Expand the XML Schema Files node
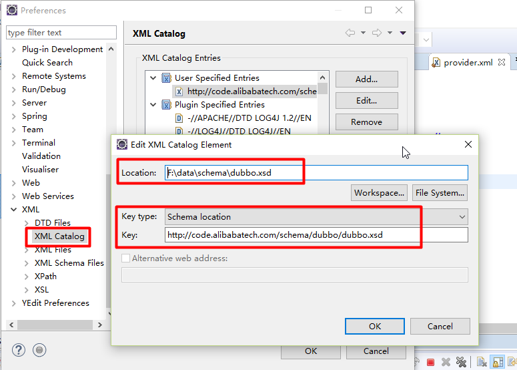The width and height of the screenshot is (517, 370). 27,263
